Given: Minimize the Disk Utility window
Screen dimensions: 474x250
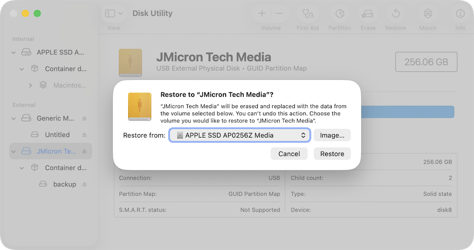Looking at the screenshot, I should tap(26, 14).
